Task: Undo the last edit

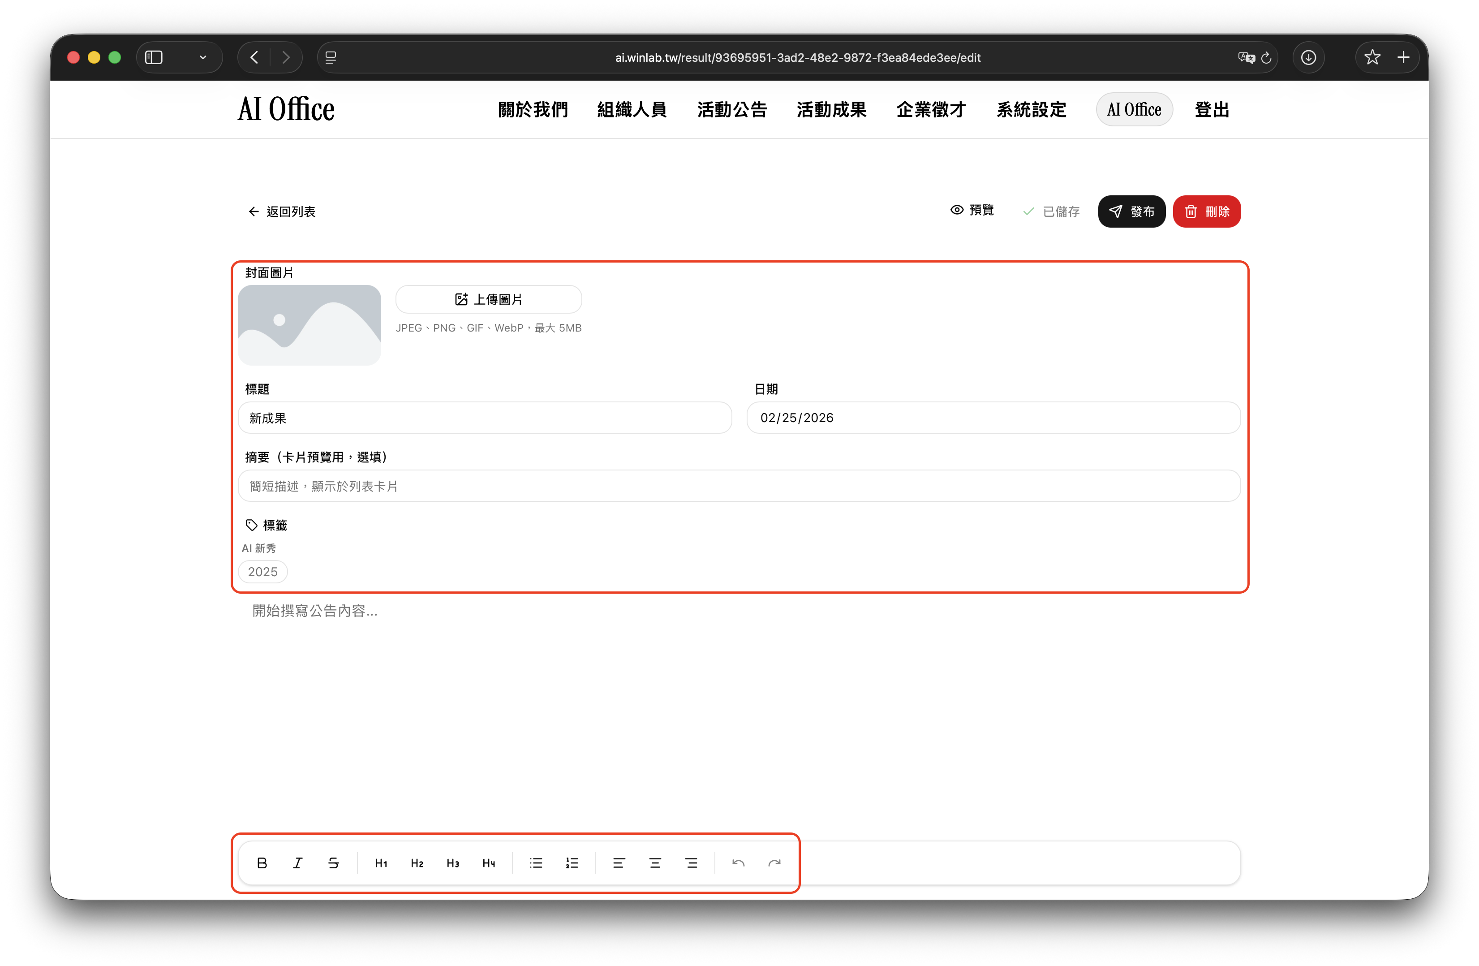Action: pyautogui.click(x=738, y=863)
